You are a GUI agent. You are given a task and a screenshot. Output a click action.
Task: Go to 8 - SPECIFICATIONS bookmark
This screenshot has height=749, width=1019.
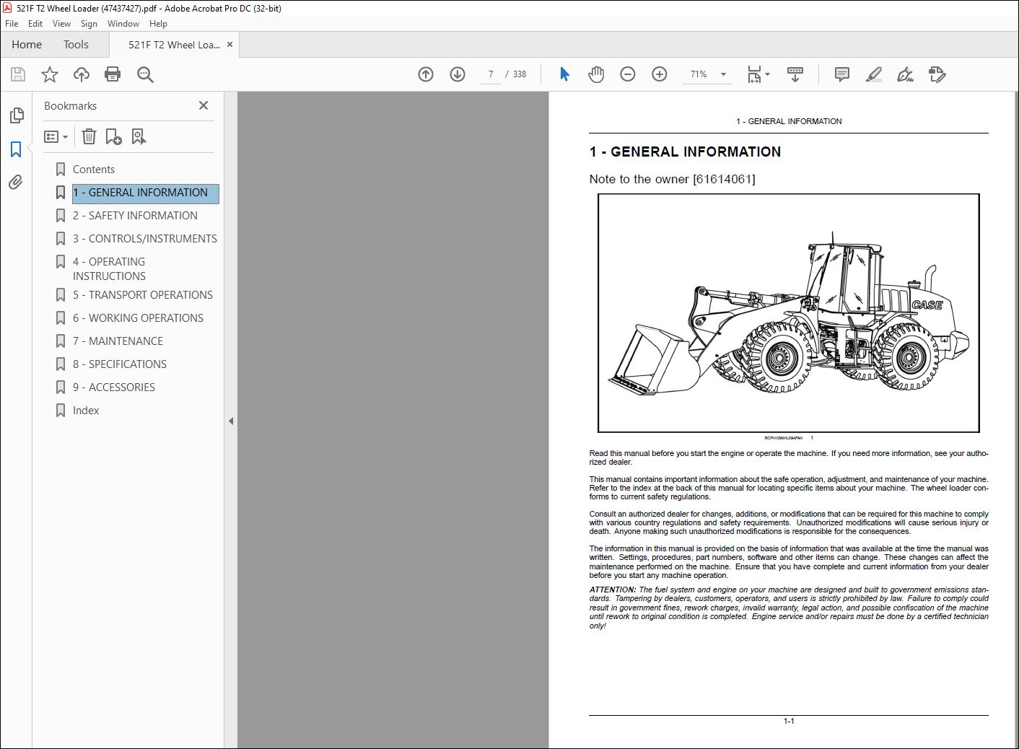coord(120,364)
